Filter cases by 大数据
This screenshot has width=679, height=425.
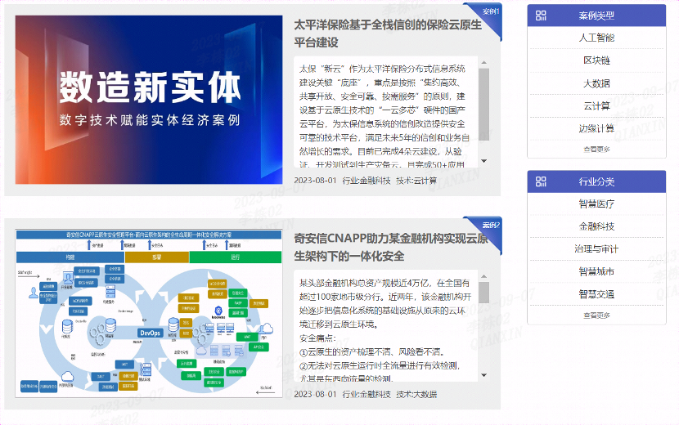[596, 83]
